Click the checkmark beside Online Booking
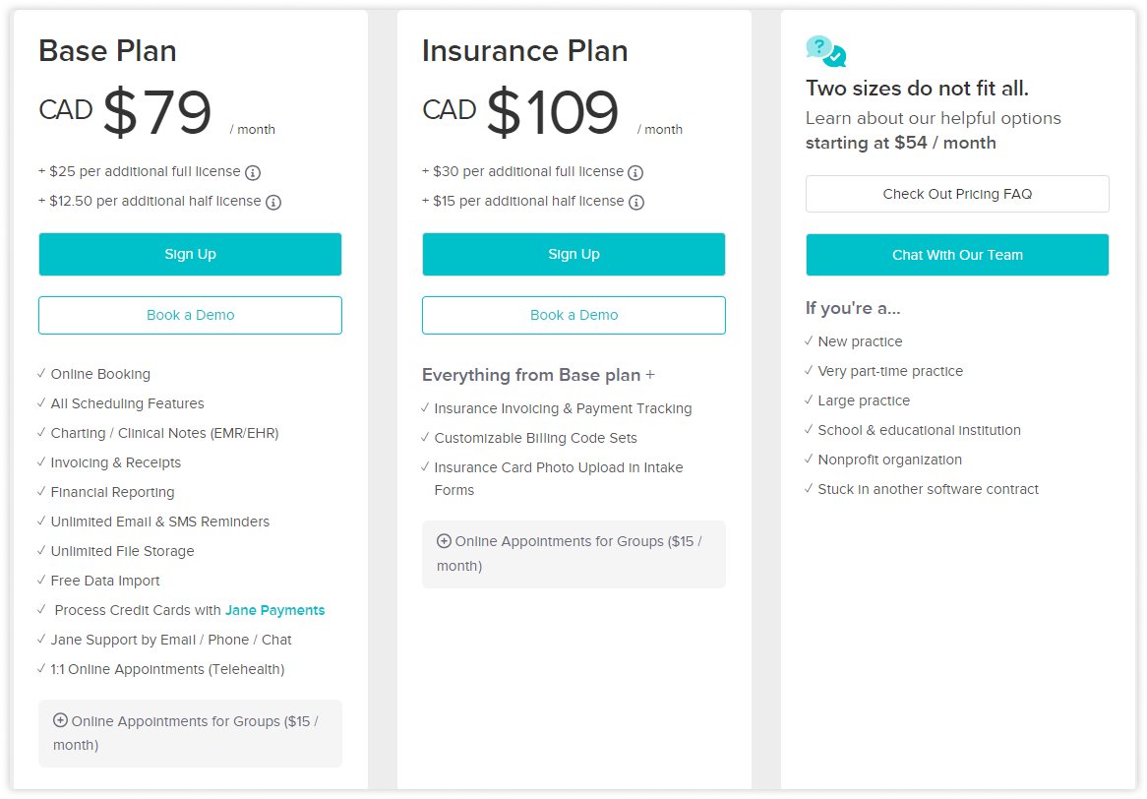 41,374
